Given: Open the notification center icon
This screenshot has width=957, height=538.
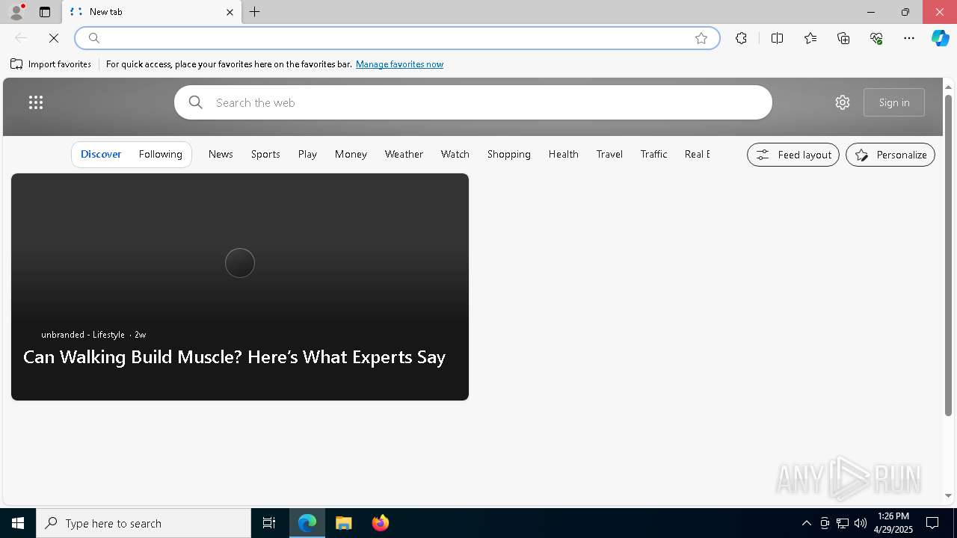Looking at the screenshot, I should pos(932,523).
